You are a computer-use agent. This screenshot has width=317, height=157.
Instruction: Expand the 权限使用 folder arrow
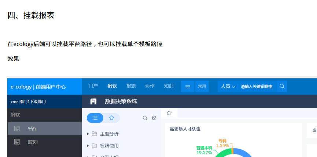[x=88, y=146]
